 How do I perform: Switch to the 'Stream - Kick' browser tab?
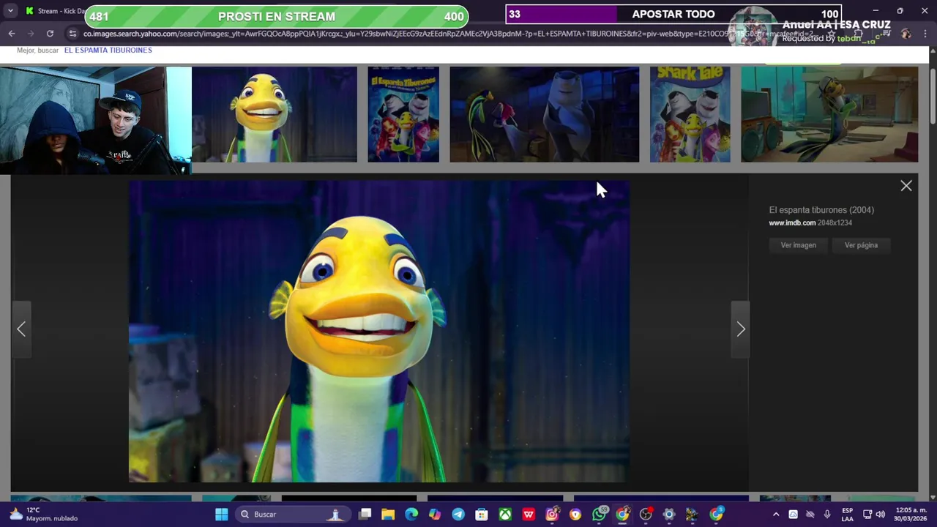tap(55, 11)
